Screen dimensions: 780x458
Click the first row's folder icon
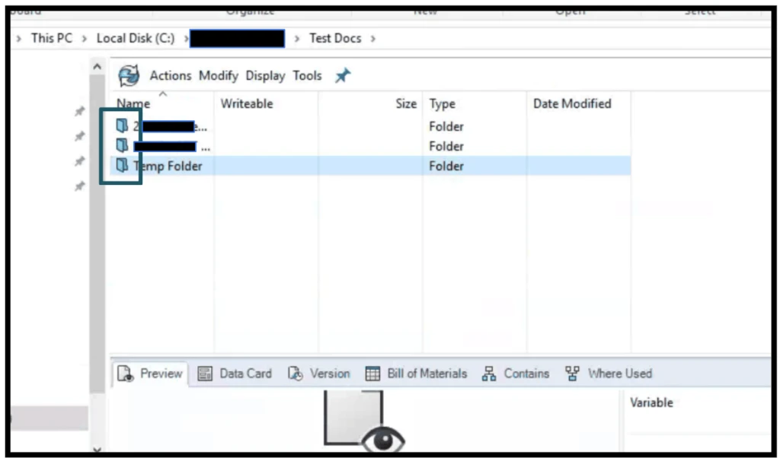(x=122, y=126)
